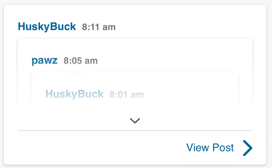Open the View Post link
This screenshot has height=168, width=272.
(210, 148)
